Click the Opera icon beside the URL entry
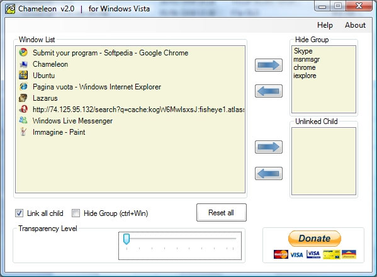377x277 pixels. pos(23,109)
